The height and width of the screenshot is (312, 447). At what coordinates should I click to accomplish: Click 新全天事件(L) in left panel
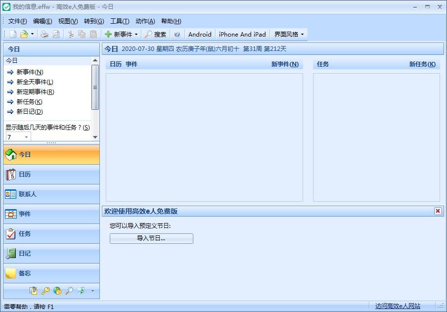click(35, 82)
